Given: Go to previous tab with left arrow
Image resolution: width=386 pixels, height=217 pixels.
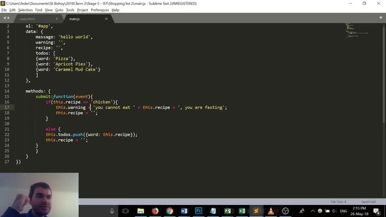Looking at the screenshot, I should click(x=4, y=18).
